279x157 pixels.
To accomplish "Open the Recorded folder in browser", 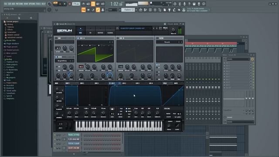I will click(10, 85).
